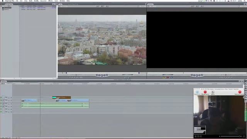The width and height of the screenshot is (247, 139).
Task: Click Play In to Out in Canvas
Action: [194, 75]
